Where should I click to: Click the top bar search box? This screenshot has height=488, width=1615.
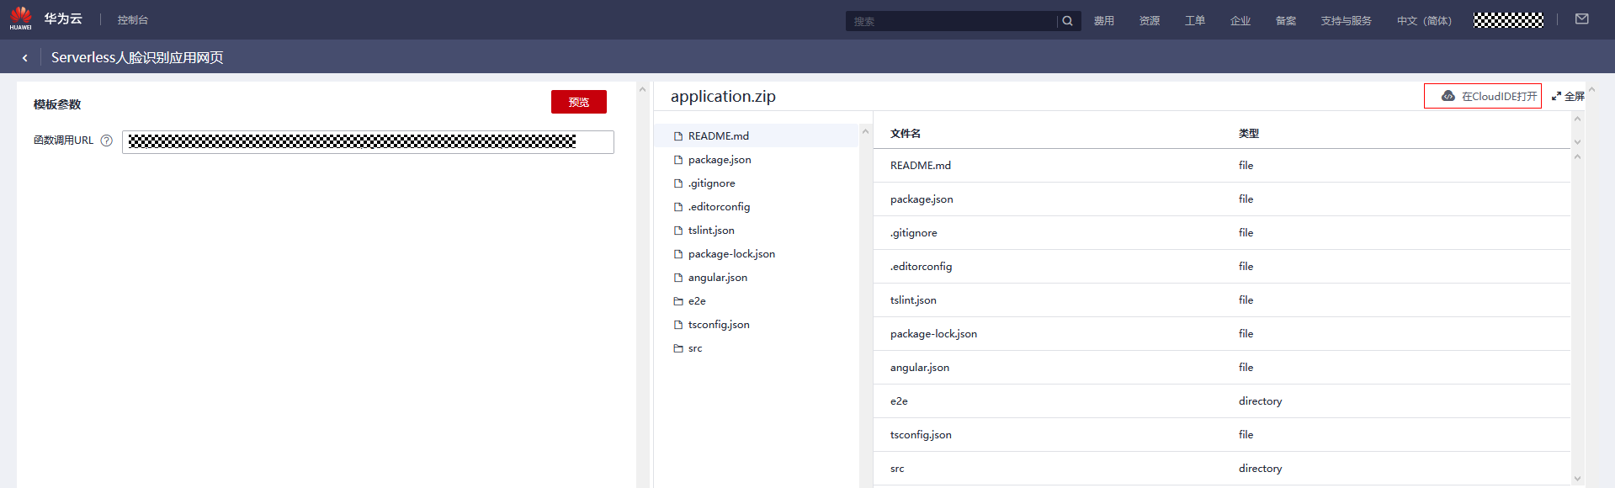(951, 21)
